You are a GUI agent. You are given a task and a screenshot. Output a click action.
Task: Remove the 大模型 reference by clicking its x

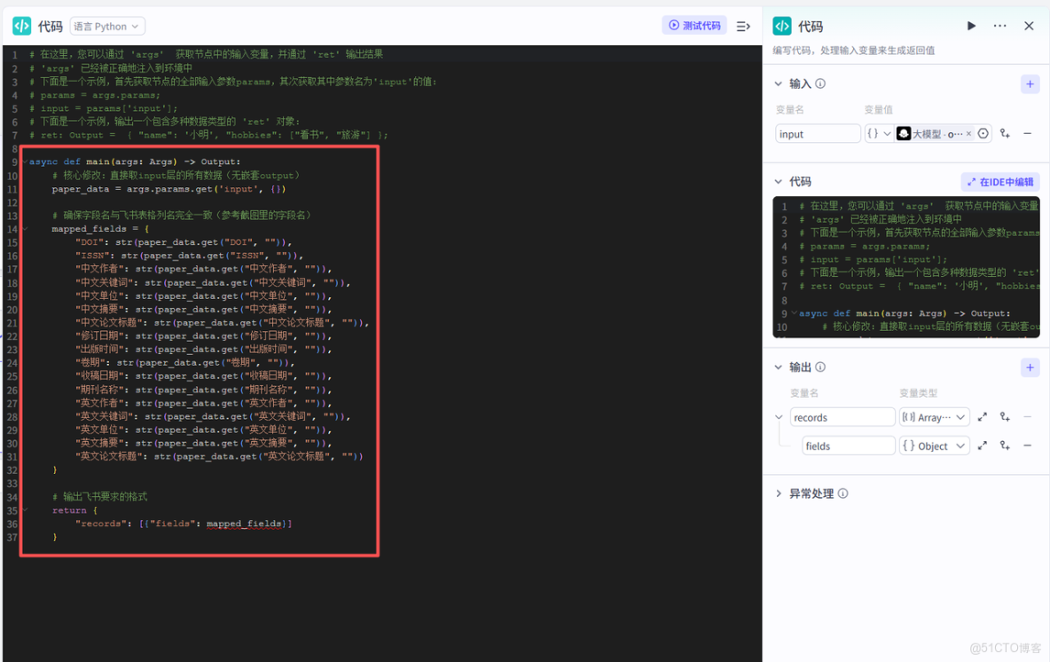[968, 133]
